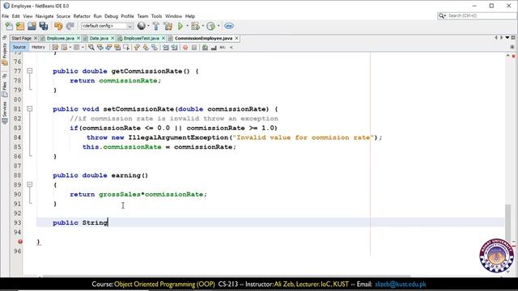Click the Build Project hammer icon

coord(156,26)
